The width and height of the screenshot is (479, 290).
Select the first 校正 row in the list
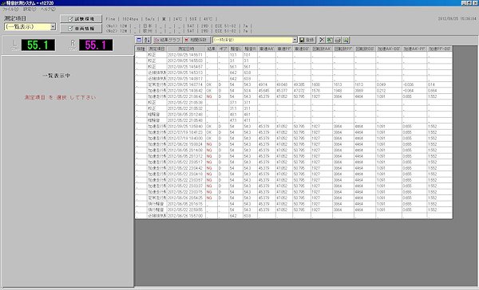point(293,55)
